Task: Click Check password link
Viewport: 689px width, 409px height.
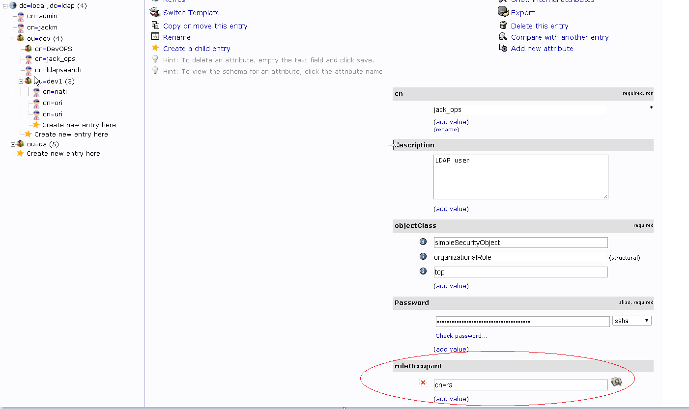Action: click(x=461, y=336)
